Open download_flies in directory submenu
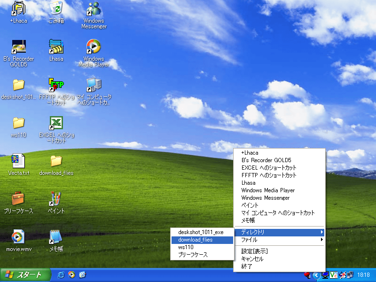 202,240
